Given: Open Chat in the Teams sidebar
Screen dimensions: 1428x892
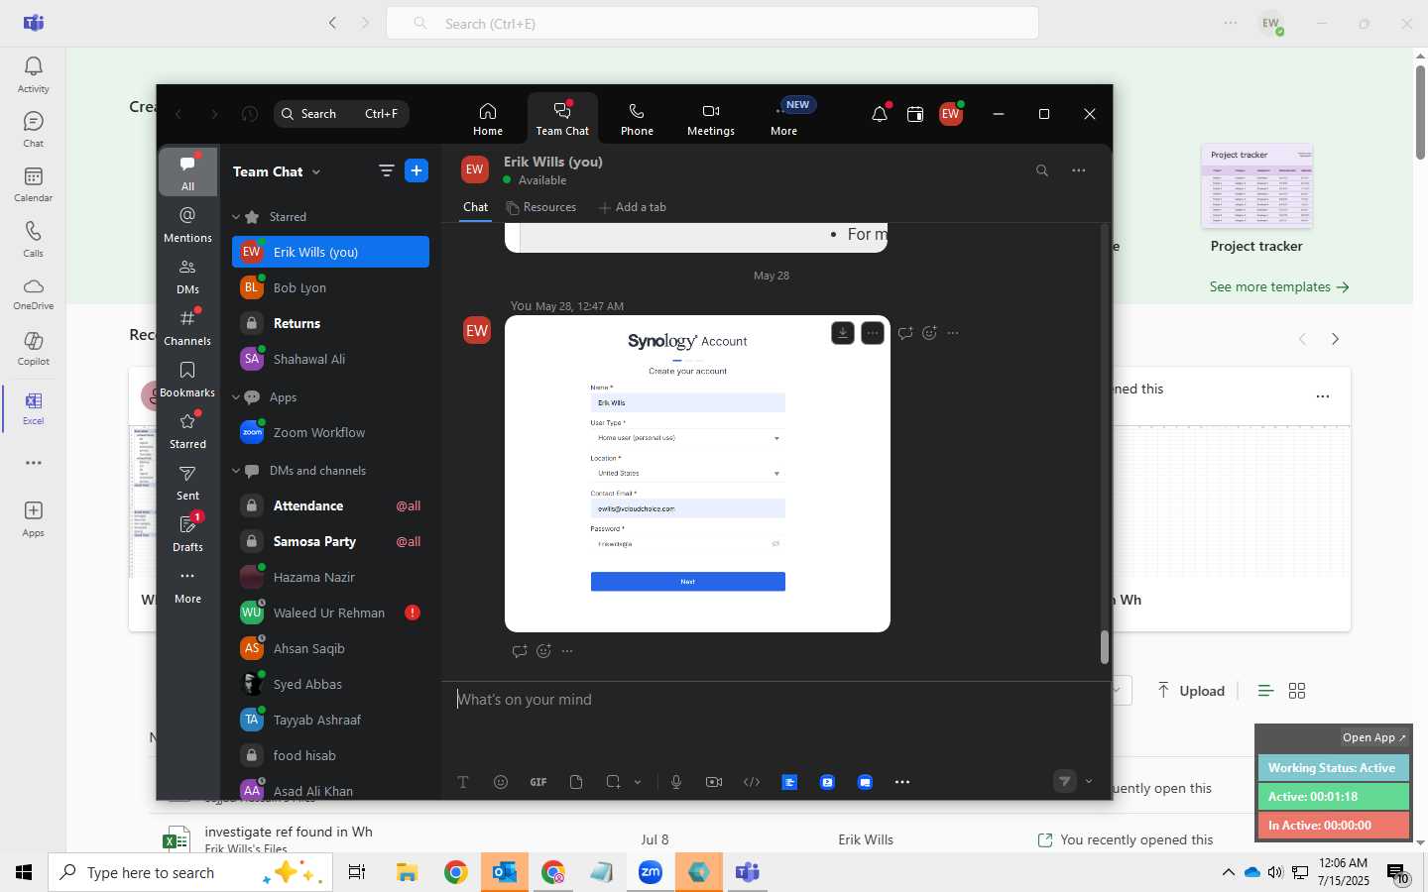Looking at the screenshot, I should (x=33, y=130).
